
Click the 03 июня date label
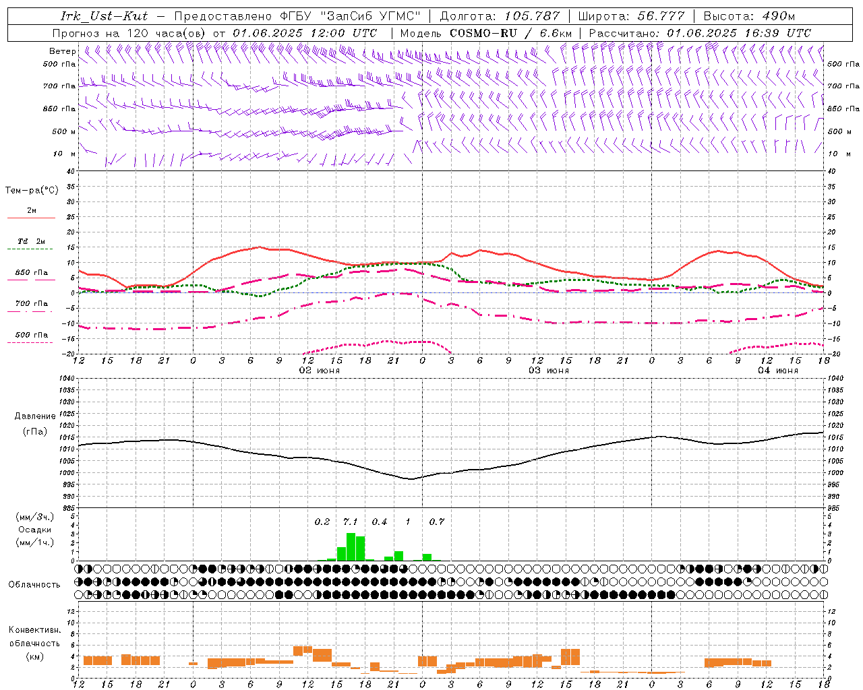pos(549,371)
